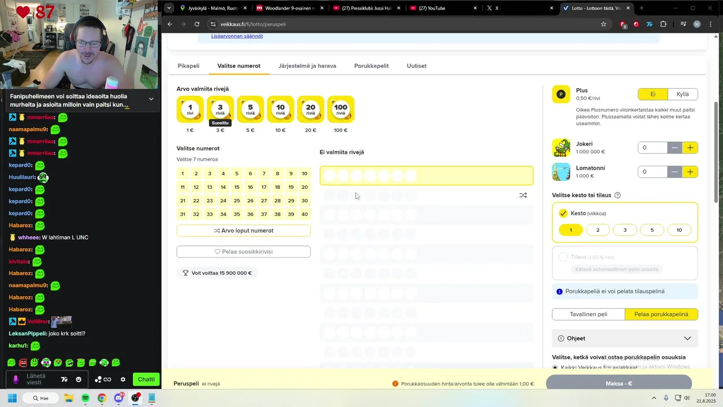Open the Windows Start menu
Screen dimensions: 723x407
12,398
